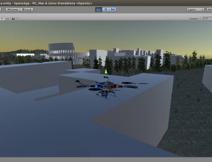
Task: Pause the running game
Action: (106, 10)
